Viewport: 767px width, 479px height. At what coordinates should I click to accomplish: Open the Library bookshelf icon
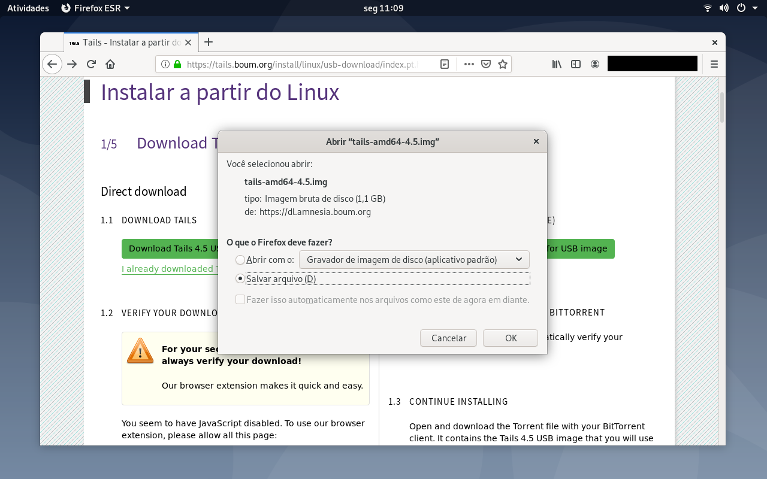(x=557, y=64)
